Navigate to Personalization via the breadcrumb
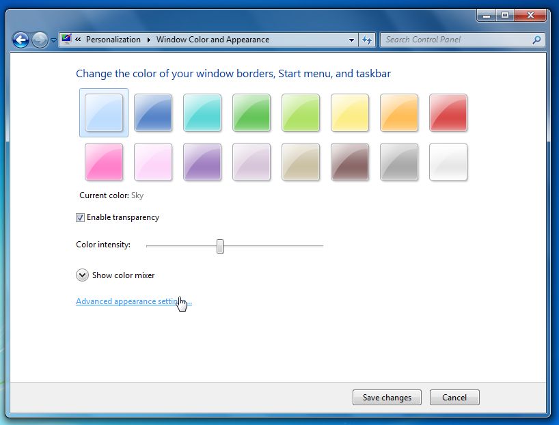559x425 pixels. click(113, 40)
